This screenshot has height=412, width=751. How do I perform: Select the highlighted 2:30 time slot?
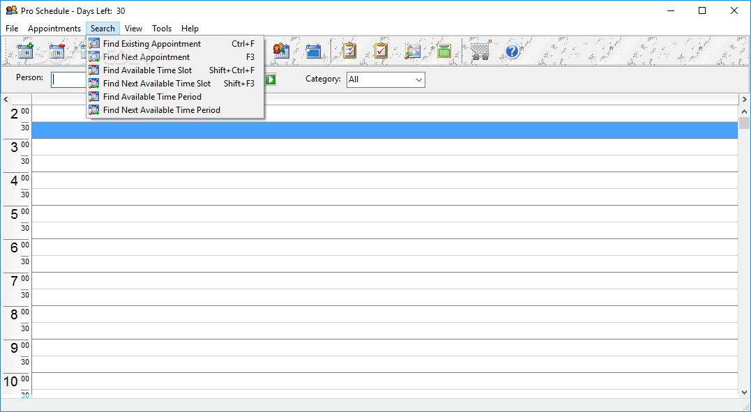(385, 130)
